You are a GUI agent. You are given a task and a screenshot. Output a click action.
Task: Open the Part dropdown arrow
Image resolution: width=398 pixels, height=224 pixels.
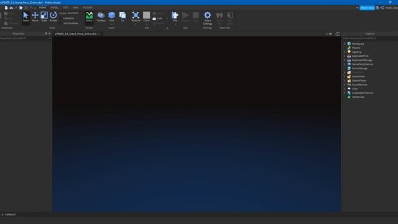112,24
